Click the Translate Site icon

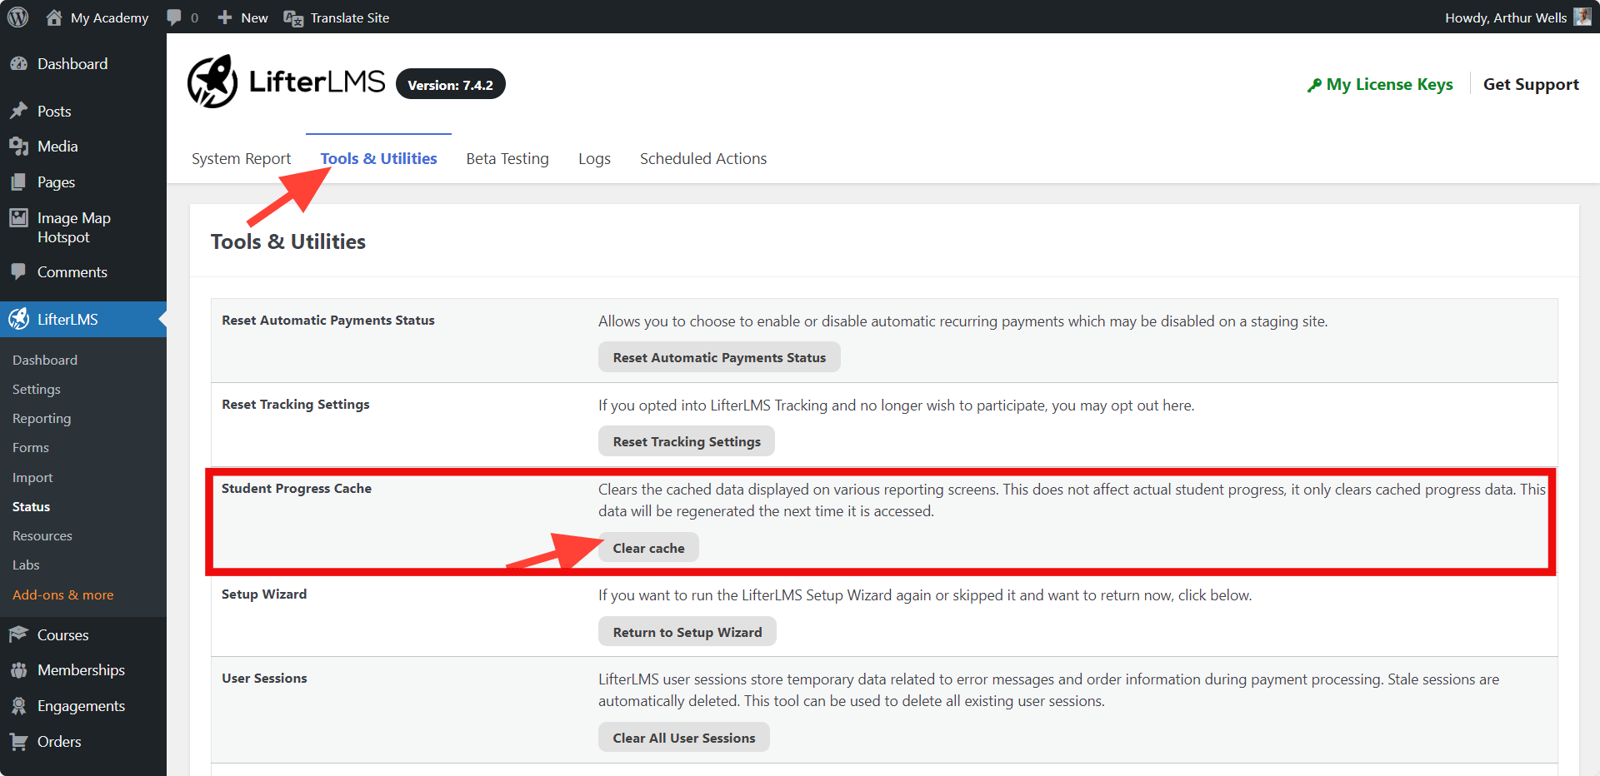(x=293, y=18)
